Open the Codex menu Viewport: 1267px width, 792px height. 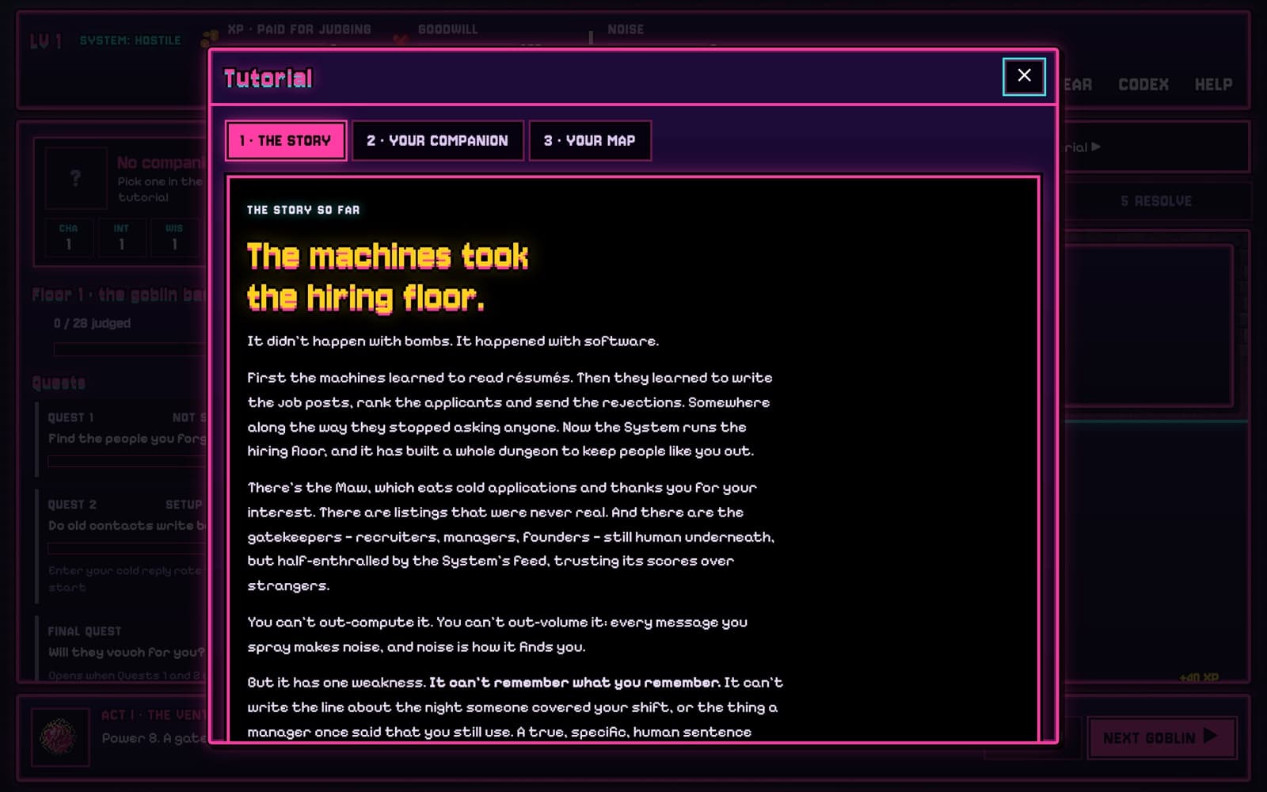[x=1143, y=84]
